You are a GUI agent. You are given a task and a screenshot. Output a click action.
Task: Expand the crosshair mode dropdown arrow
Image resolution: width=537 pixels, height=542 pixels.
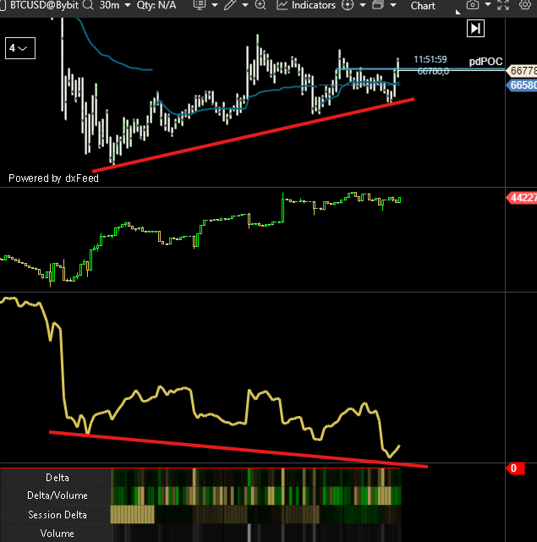click(363, 5)
